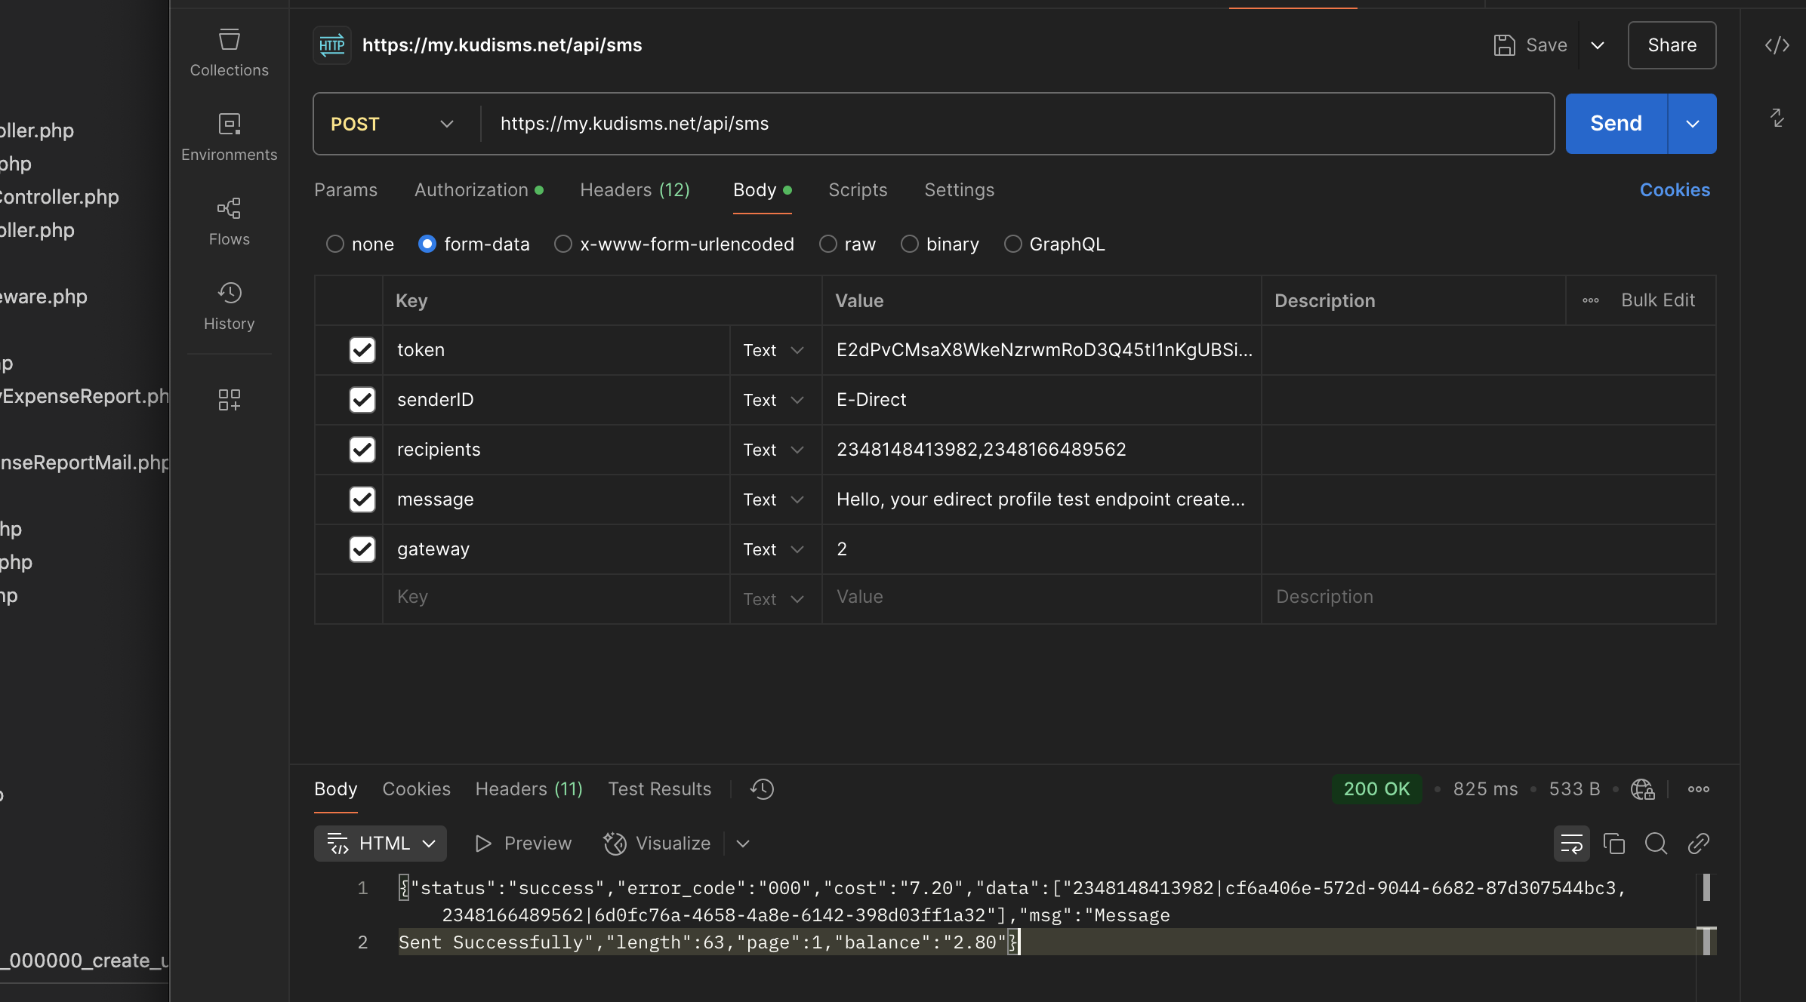
Task: Expand the dropdown chevron next to Visualize
Action: [743, 844]
